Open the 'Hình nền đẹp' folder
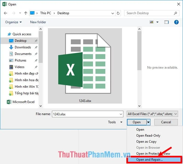The height and width of the screenshot is (164, 183). tap(27, 74)
